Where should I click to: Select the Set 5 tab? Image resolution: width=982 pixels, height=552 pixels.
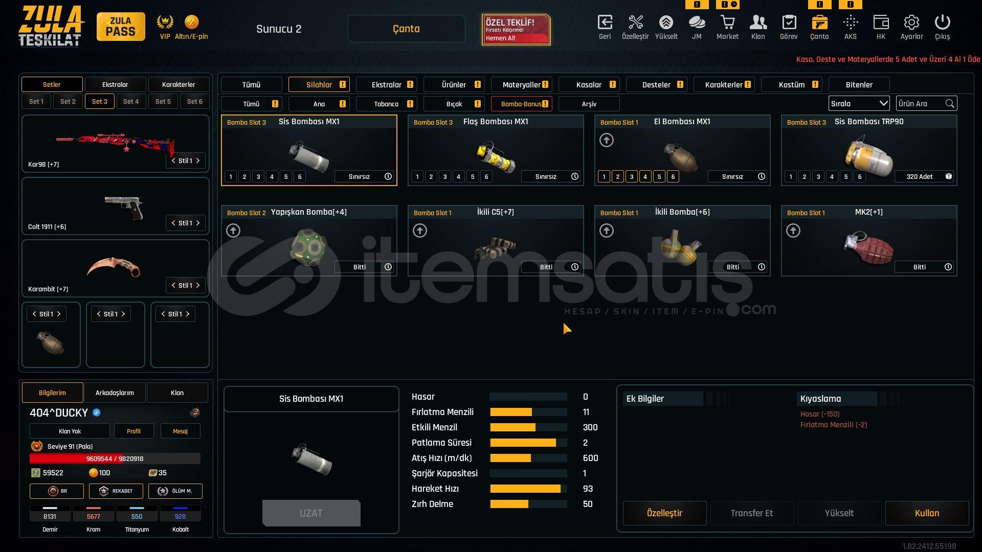pyautogui.click(x=163, y=102)
